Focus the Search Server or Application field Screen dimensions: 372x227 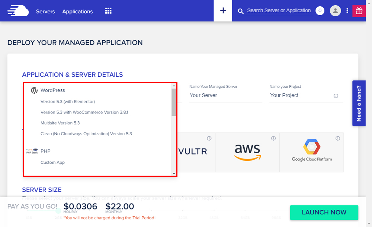(x=279, y=10)
